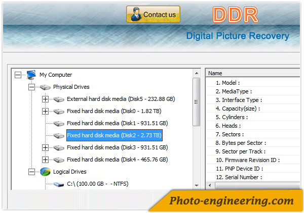Click the details panel horizontal scrollbar thumb
Image resolution: width=304 pixels, height=213 pixels.
pyautogui.click(x=257, y=185)
